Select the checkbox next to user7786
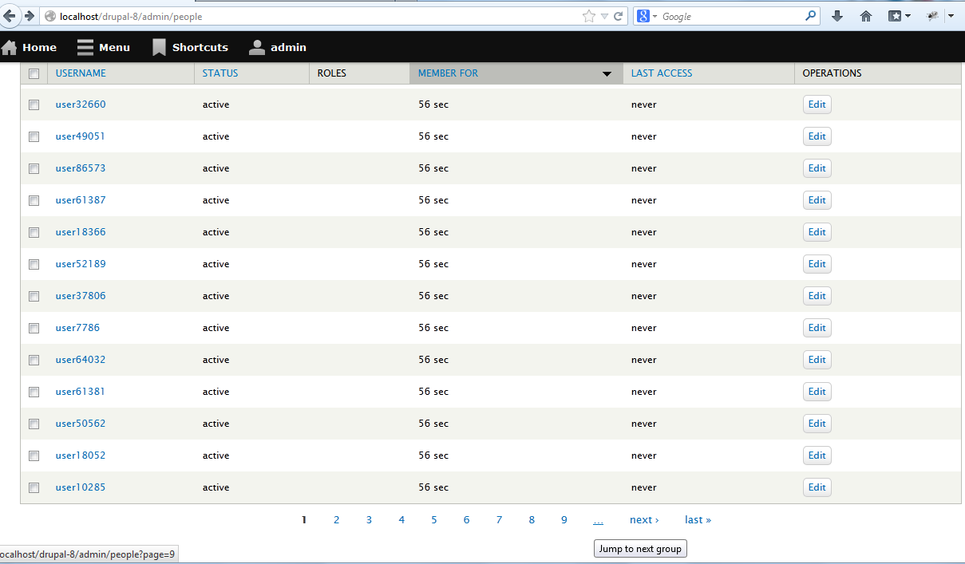This screenshot has width=965, height=564. tap(34, 328)
